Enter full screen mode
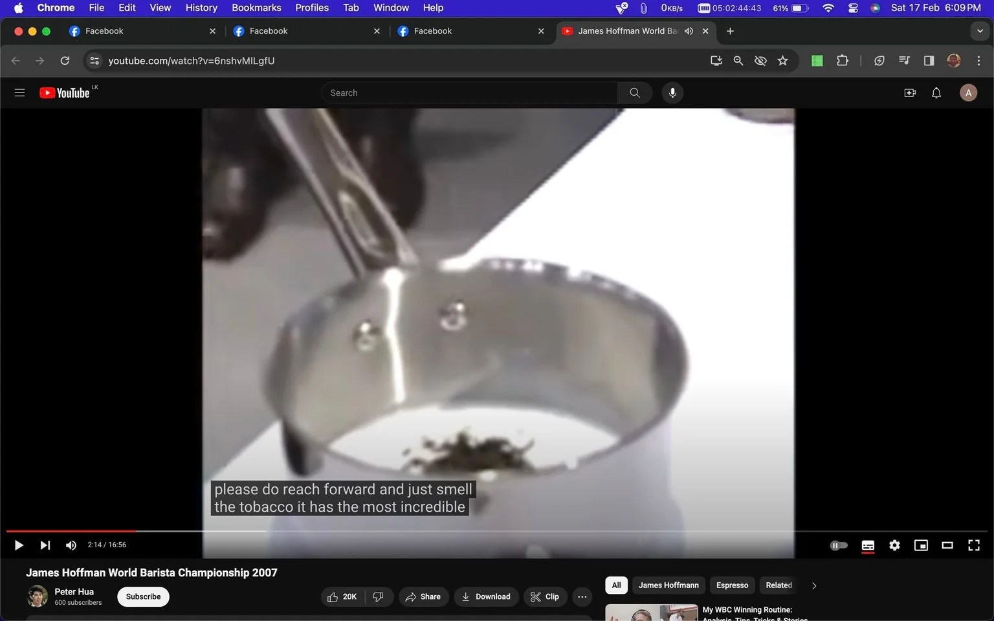The width and height of the screenshot is (994, 621). [974, 545]
